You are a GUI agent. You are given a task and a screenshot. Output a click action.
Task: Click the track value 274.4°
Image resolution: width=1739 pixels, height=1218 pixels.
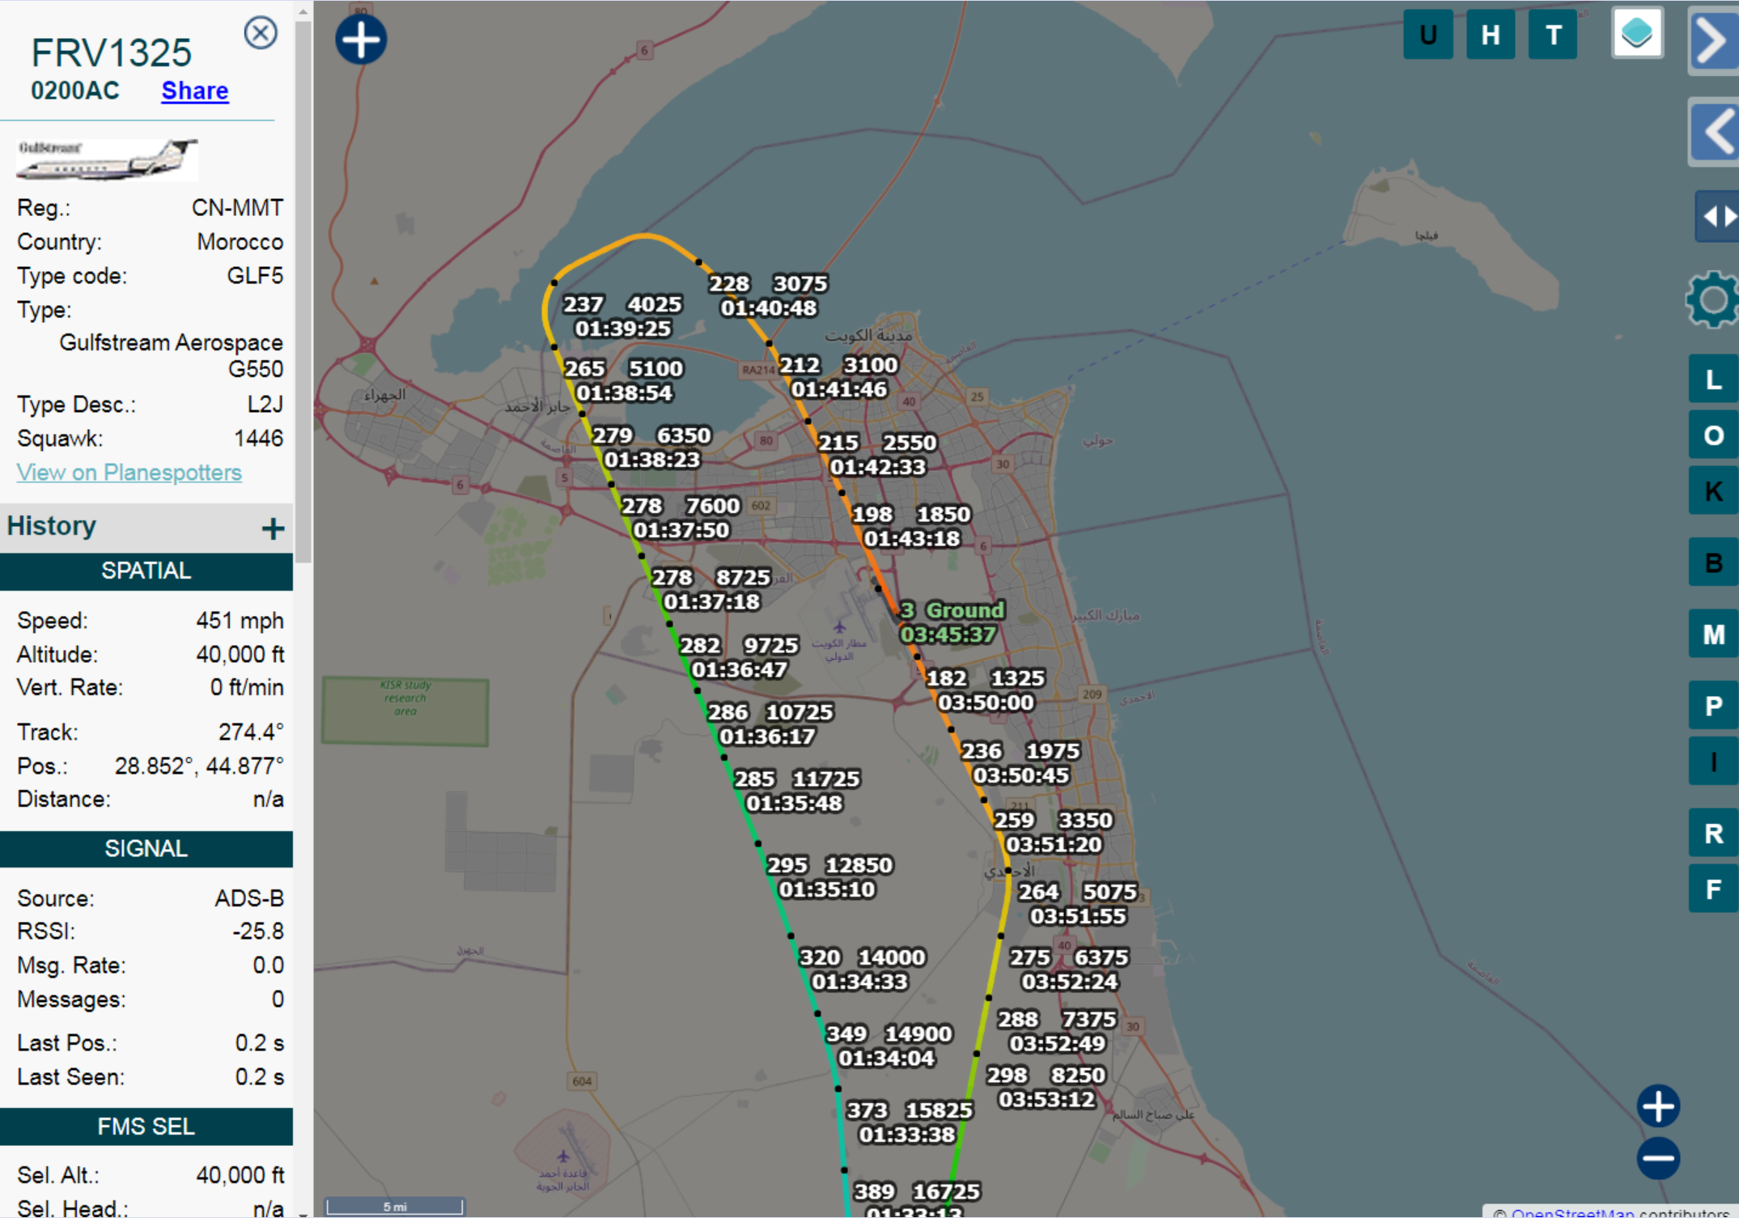pos(251,732)
